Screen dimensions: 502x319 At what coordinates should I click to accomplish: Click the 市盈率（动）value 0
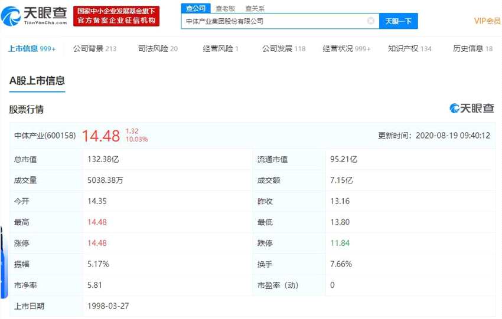coord(333,285)
